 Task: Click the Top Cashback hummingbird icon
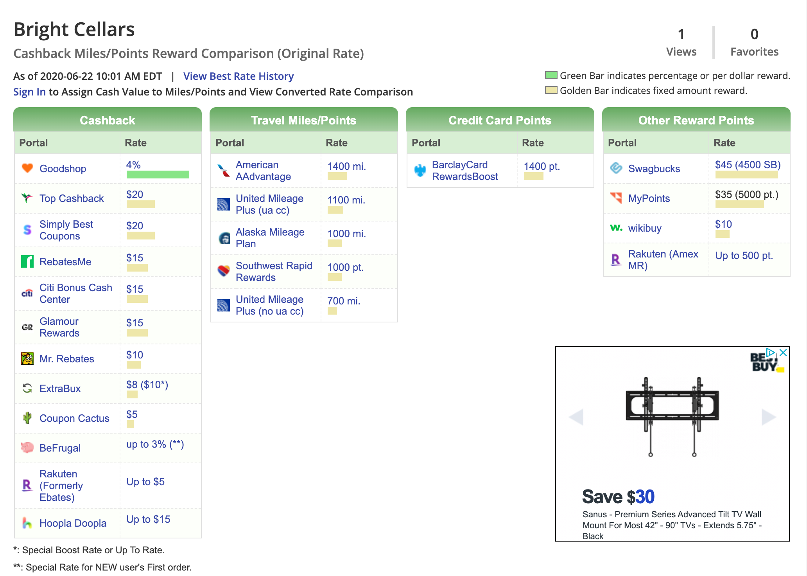(x=27, y=198)
